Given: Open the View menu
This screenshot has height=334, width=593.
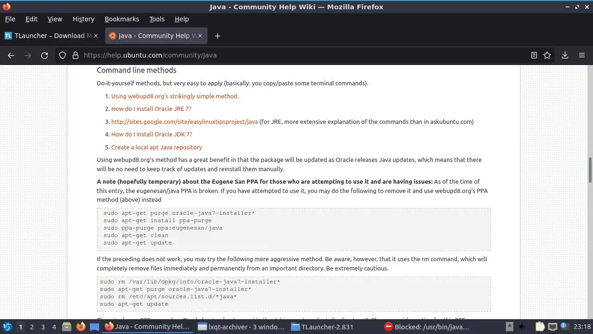Looking at the screenshot, I should tap(55, 19).
